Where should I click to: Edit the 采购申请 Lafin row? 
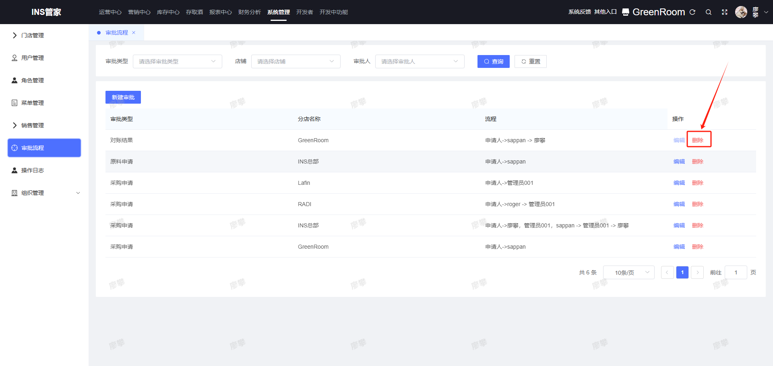click(x=679, y=183)
